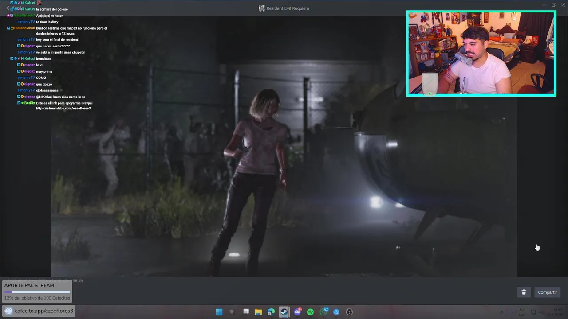The image size is (568, 319).
Task: Open taskbar Search
Action: click(232, 312)
